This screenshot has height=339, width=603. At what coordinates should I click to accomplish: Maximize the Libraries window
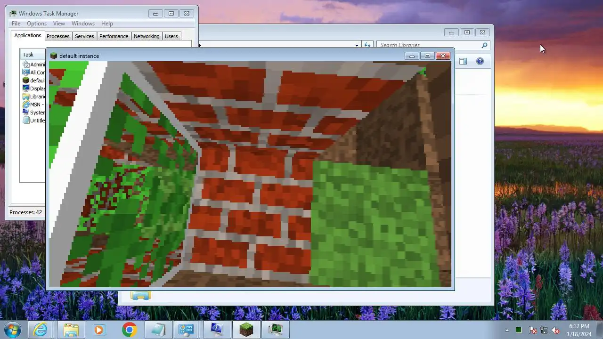click(x=467, y=32)
